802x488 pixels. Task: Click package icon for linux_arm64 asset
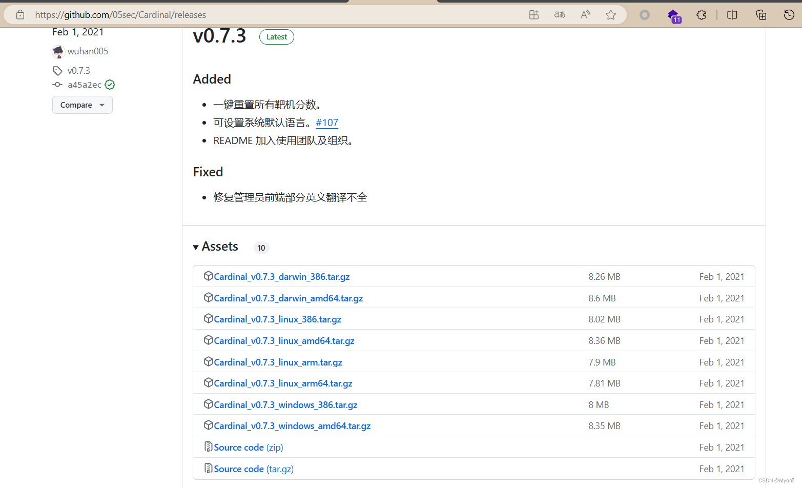click(208, 382)
